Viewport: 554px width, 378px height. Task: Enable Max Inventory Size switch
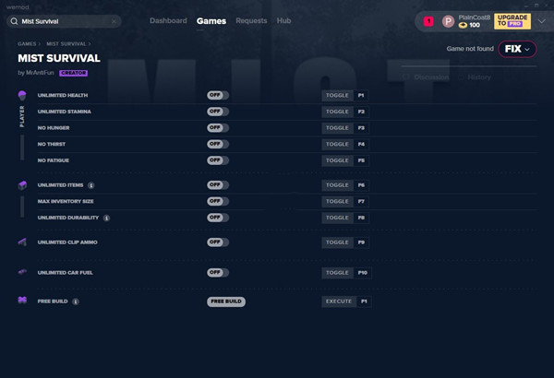tap(218, 201)
